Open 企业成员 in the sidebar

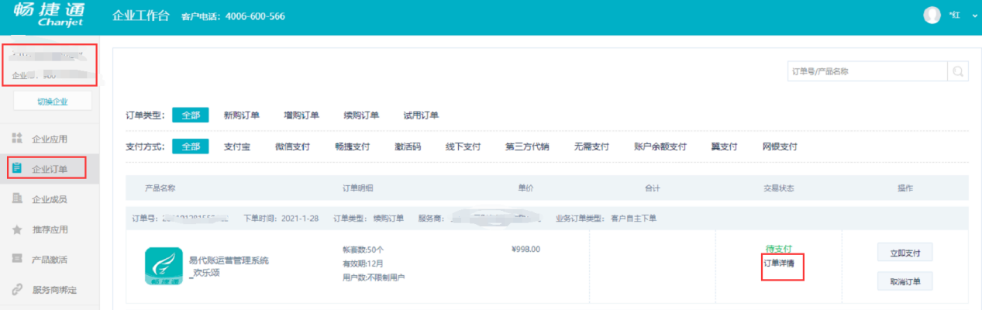point(50,199)
